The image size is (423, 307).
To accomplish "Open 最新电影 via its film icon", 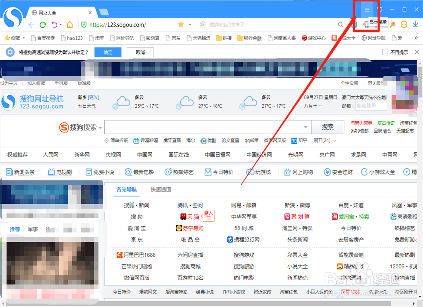I will (127, 172).
